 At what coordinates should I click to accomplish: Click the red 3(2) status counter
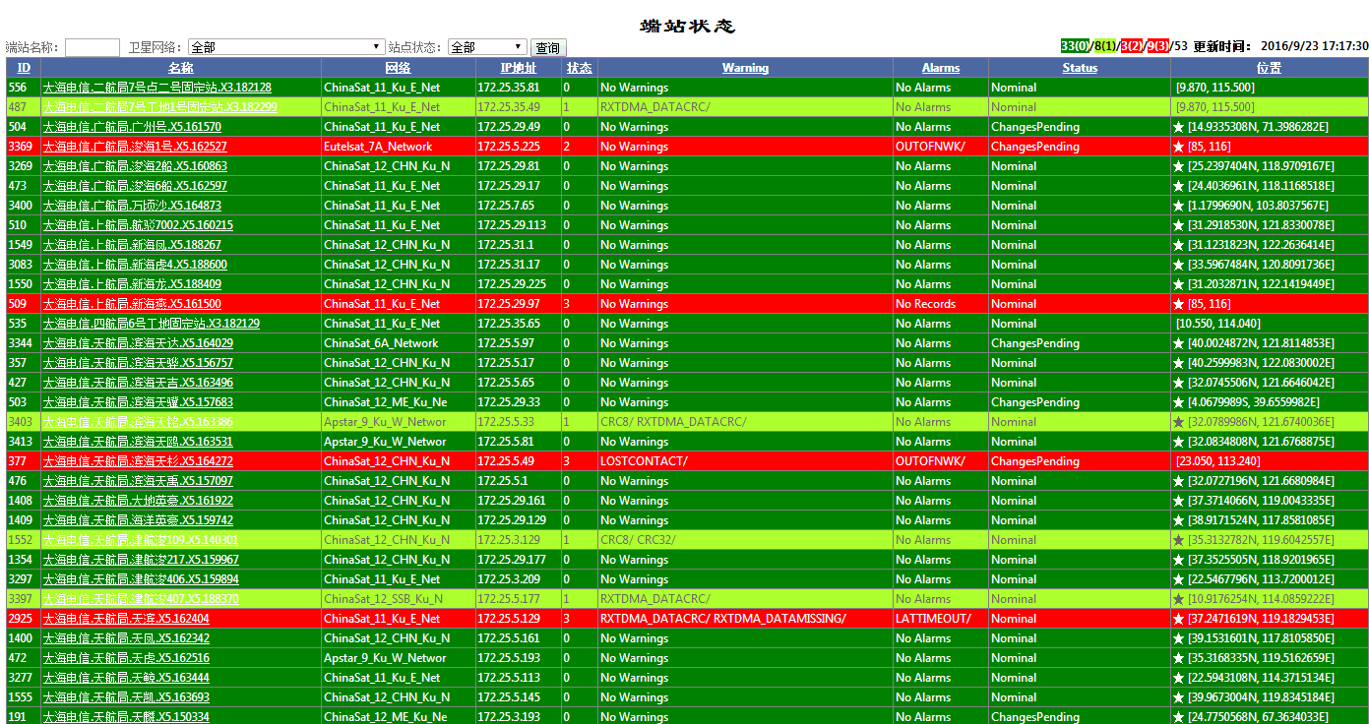pyautogui.click(x=1132, y=46)
